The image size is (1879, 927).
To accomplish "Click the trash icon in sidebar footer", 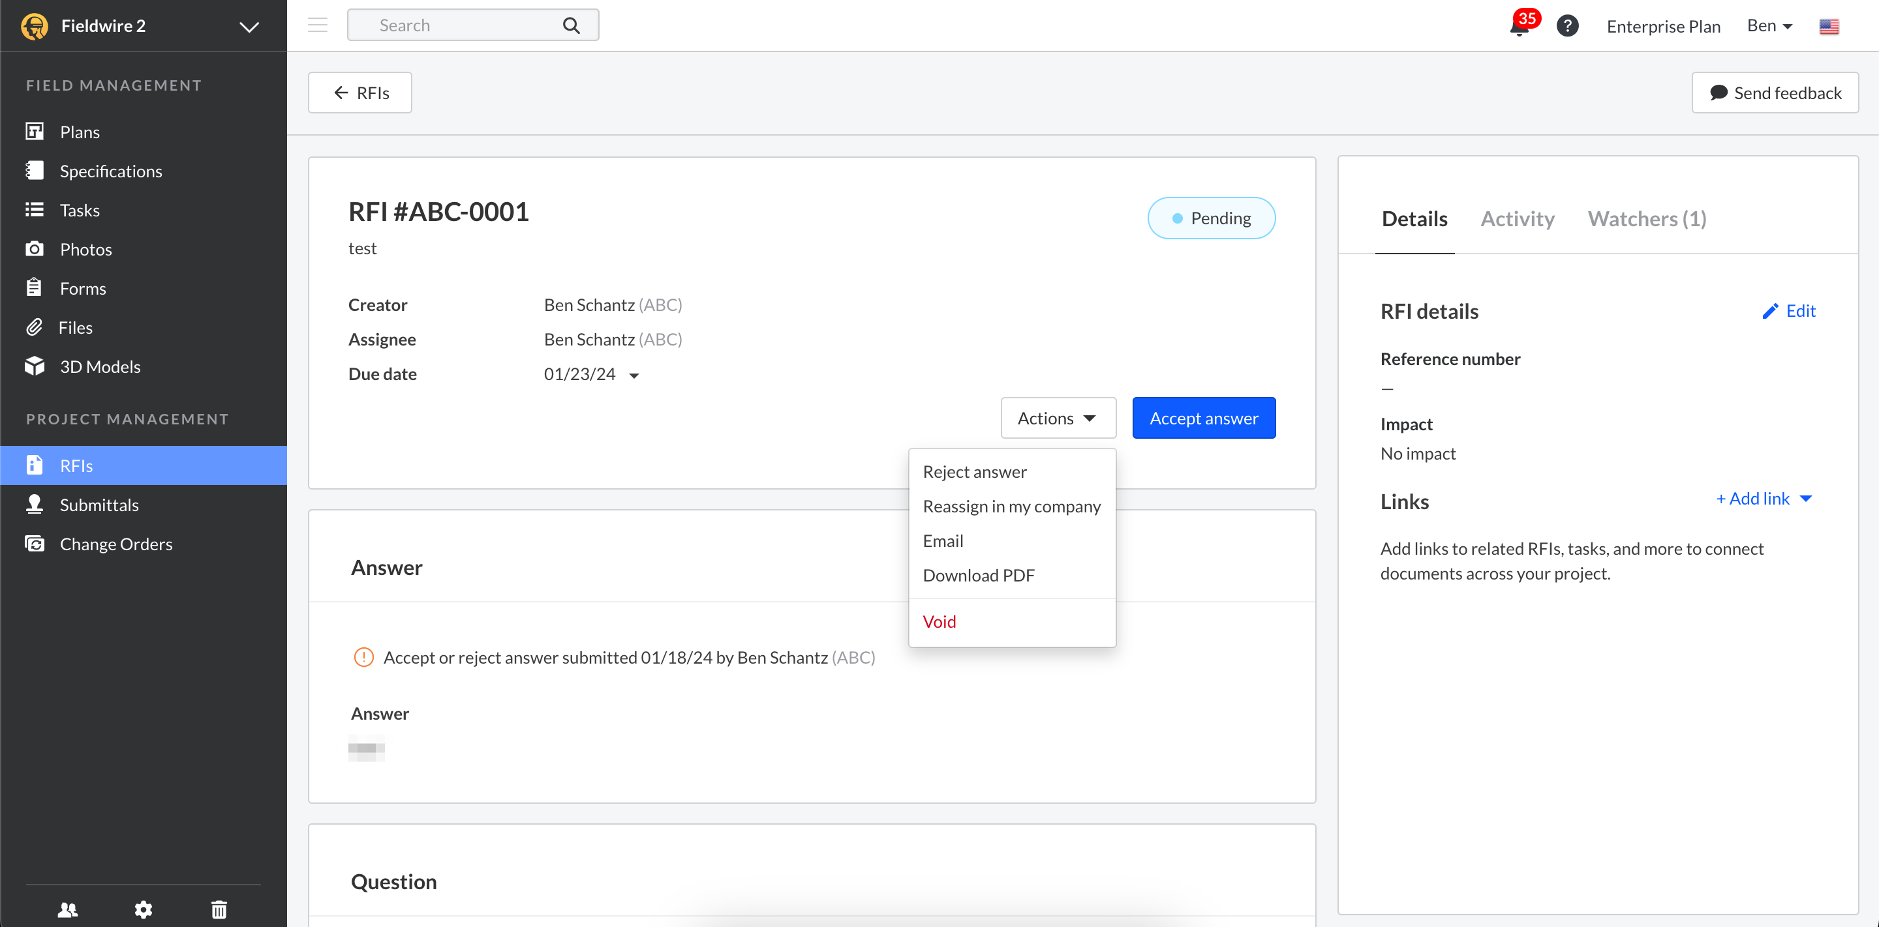I will 219,909.
